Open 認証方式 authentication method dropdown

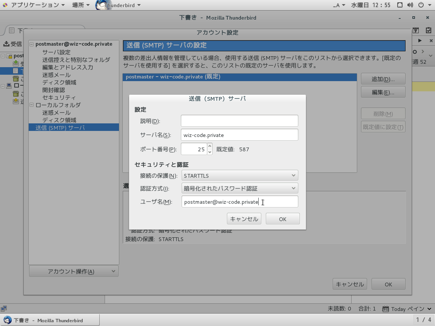click(x=240, y=188)
